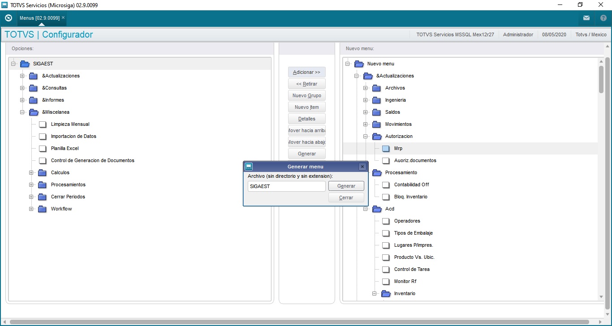Collapse the Inventario node
The height and width of the screenshot is (326, 612).
(x=375, y=293)
